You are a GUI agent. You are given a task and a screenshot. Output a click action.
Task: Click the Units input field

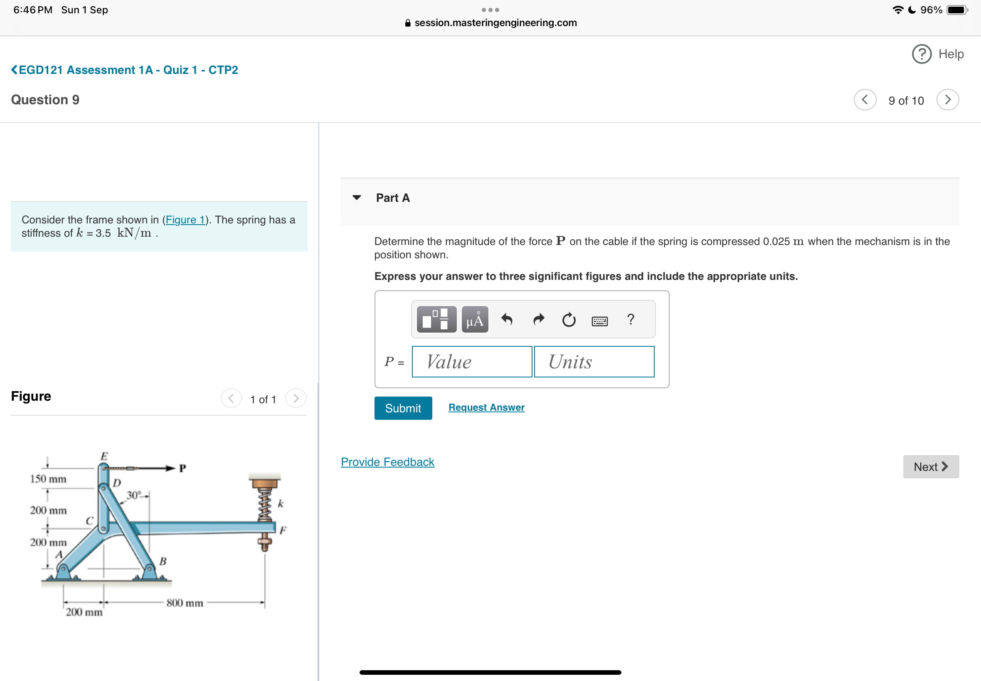(594, 362)
